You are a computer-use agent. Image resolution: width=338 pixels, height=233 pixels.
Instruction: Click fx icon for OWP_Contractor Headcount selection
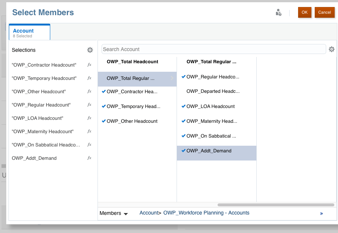pos(89,65)
